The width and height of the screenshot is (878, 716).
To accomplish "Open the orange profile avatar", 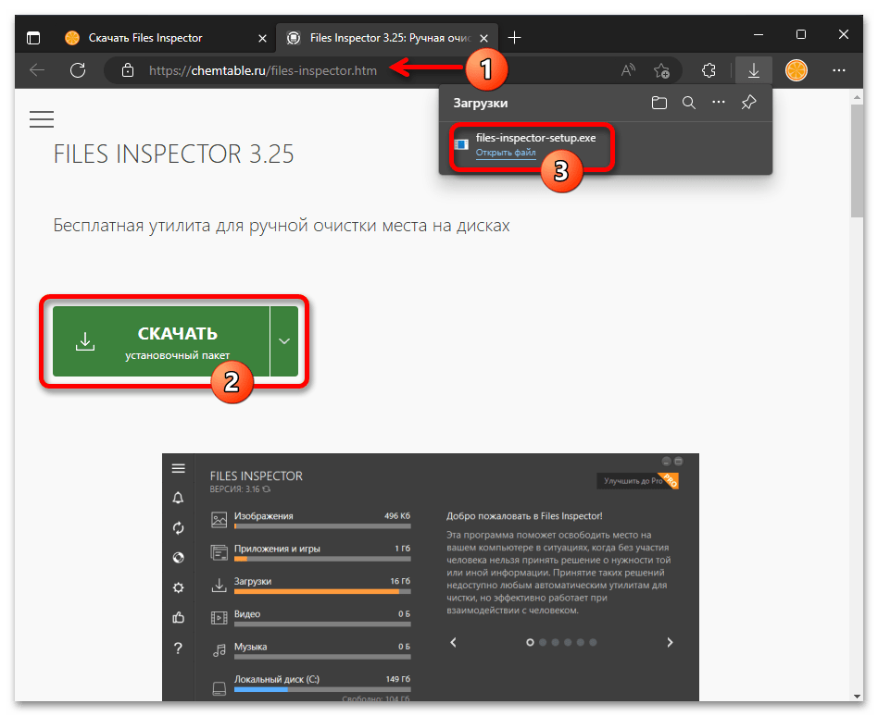I will tap(796, 70).
